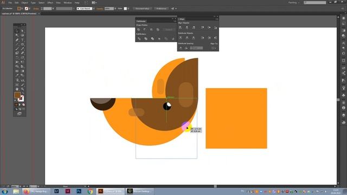Open the stroke weight dropdown

point(53,9)
